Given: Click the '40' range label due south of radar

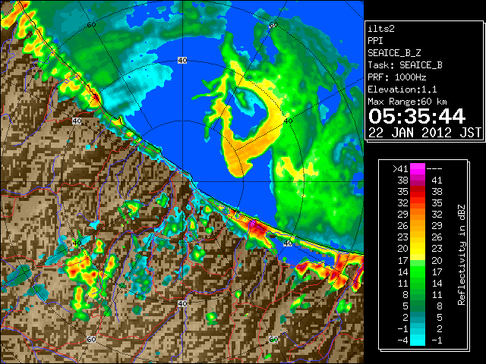Looking at the screenshot, I should coord(182,304).
